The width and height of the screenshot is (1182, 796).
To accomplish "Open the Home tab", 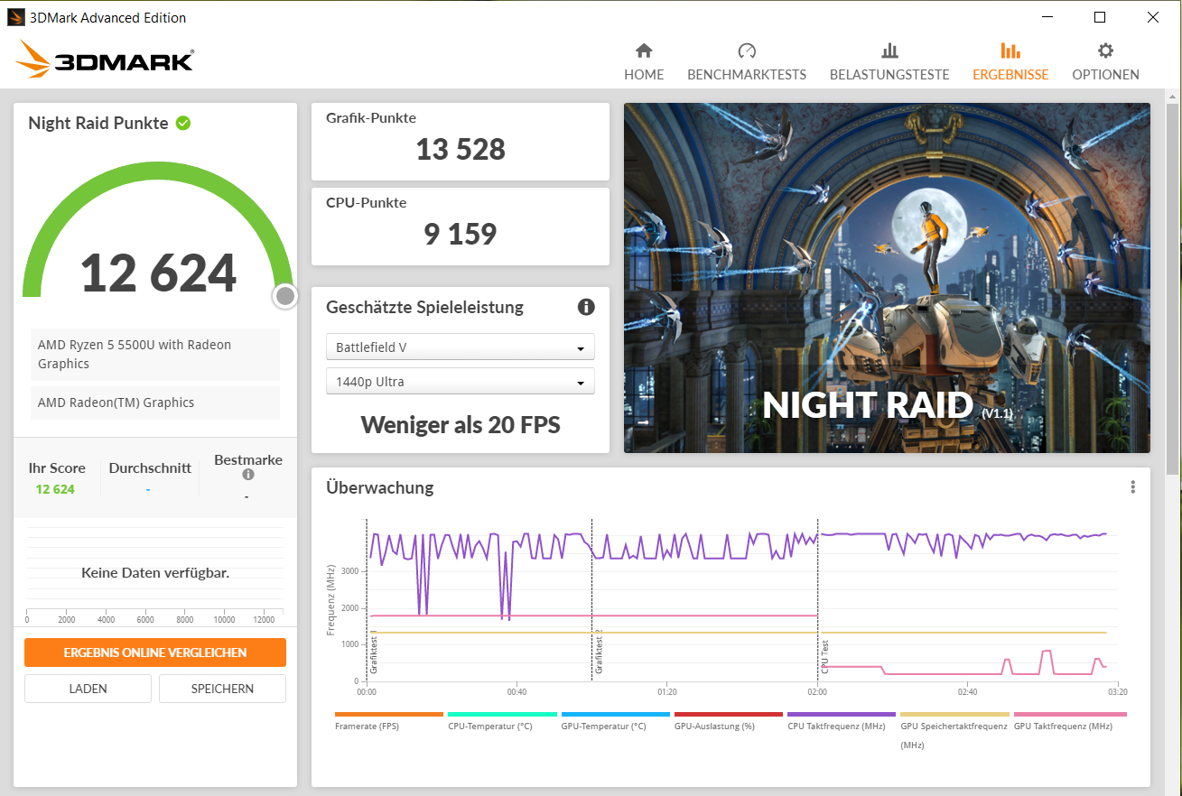I will 644,62.
